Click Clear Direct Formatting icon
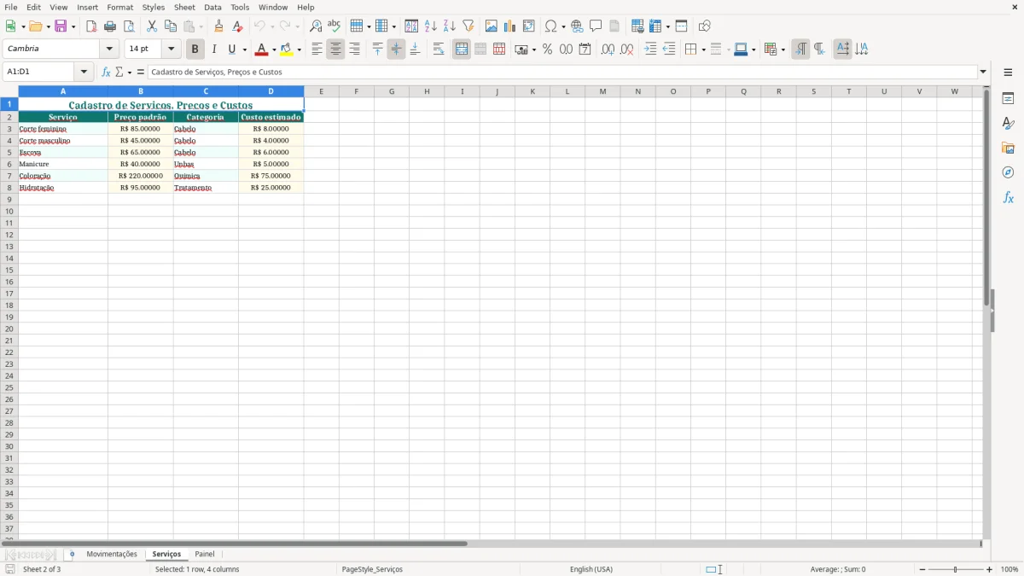Image resolution: width=1024 pixels, height=576 pixels. click(x=237, y=26)
